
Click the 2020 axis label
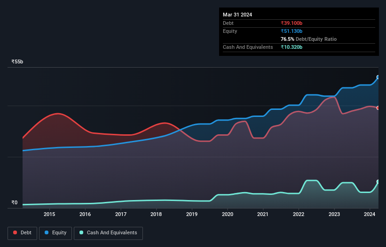(228, 214)
